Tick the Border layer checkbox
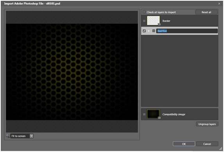The height and width of the screenshot is (152, 224). [144, 21]
